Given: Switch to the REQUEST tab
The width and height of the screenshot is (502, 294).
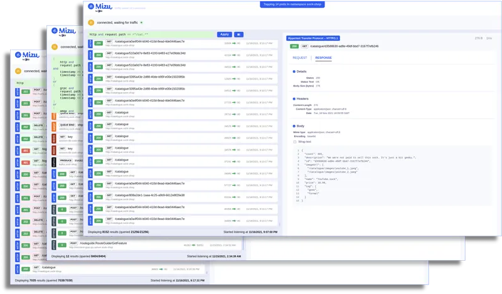Looking at the screenshot, I should (300, 58).
